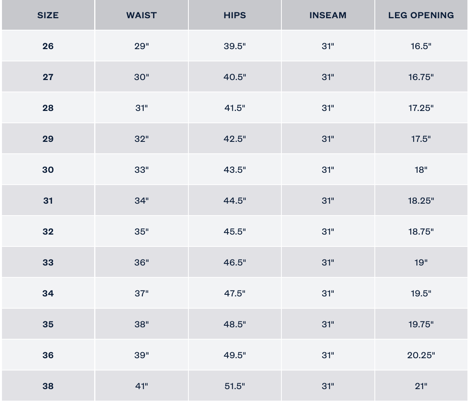
Task: Select waist measurement 36"
Action: (x=141, y=263)
